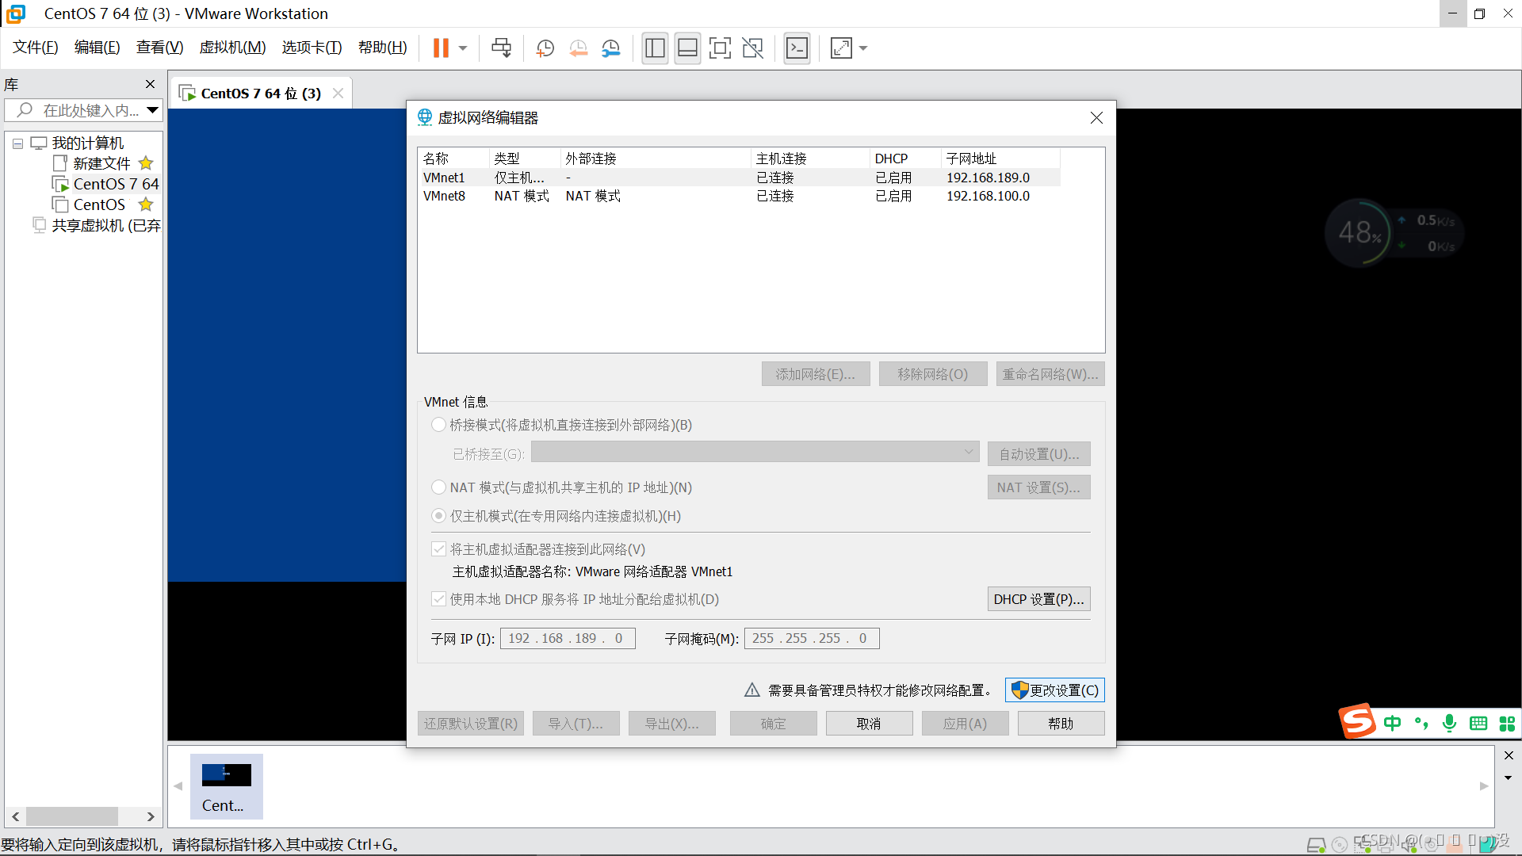
Task: Click the library horizontal scrollbar
Action: 71,816
